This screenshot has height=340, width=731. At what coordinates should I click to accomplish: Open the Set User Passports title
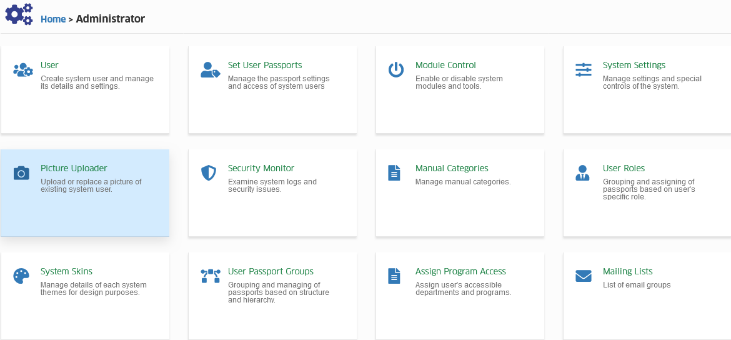[265, 65]
